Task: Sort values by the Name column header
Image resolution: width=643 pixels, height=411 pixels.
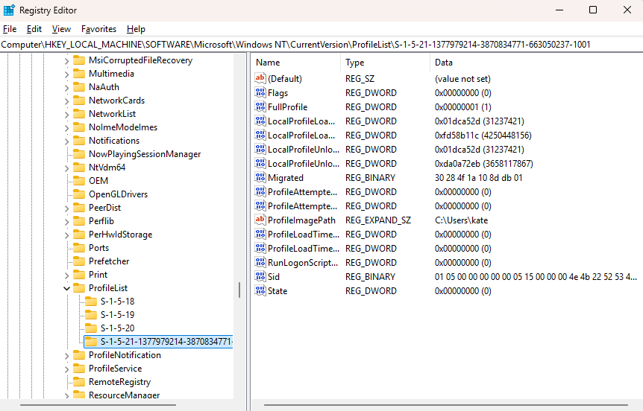Action: [295, 63]
